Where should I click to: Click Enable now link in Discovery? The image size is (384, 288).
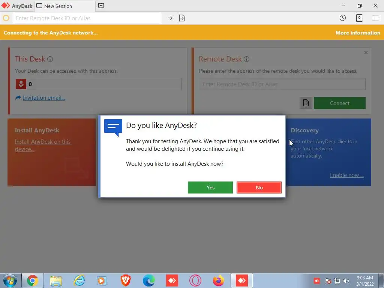point(347,175)
